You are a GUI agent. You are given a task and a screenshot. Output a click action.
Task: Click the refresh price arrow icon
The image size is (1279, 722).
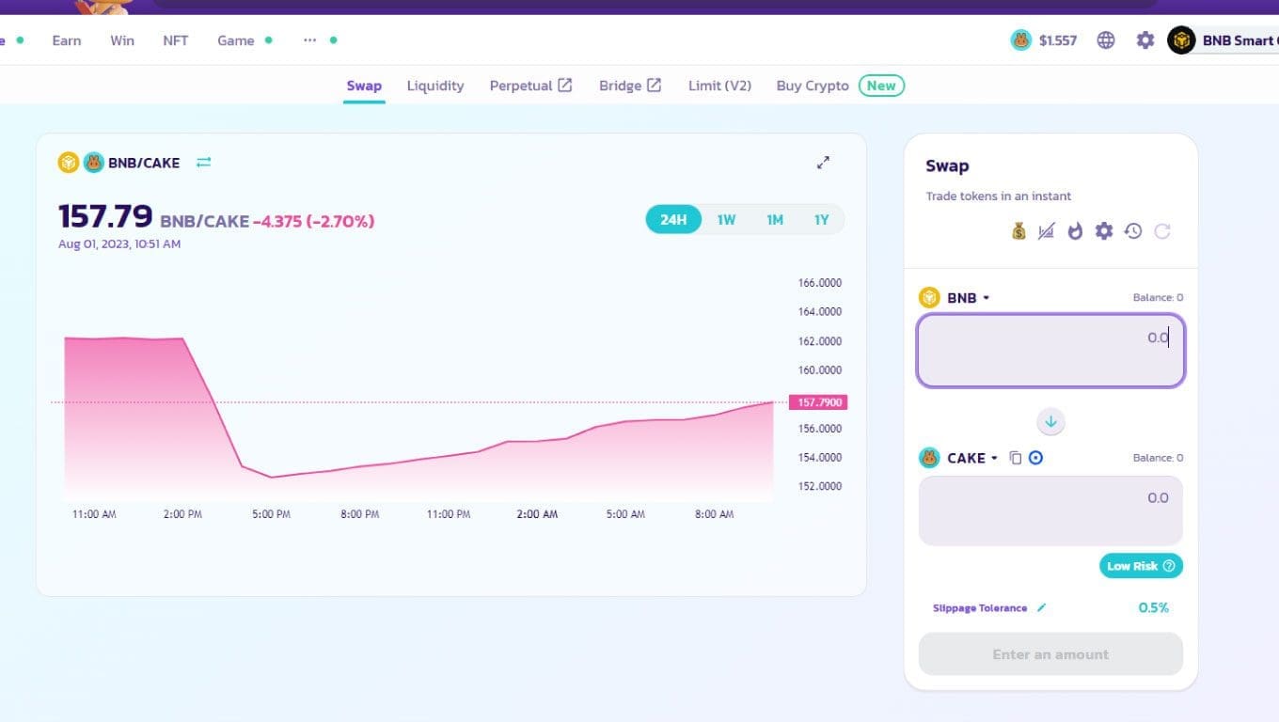pos(1162,231)
